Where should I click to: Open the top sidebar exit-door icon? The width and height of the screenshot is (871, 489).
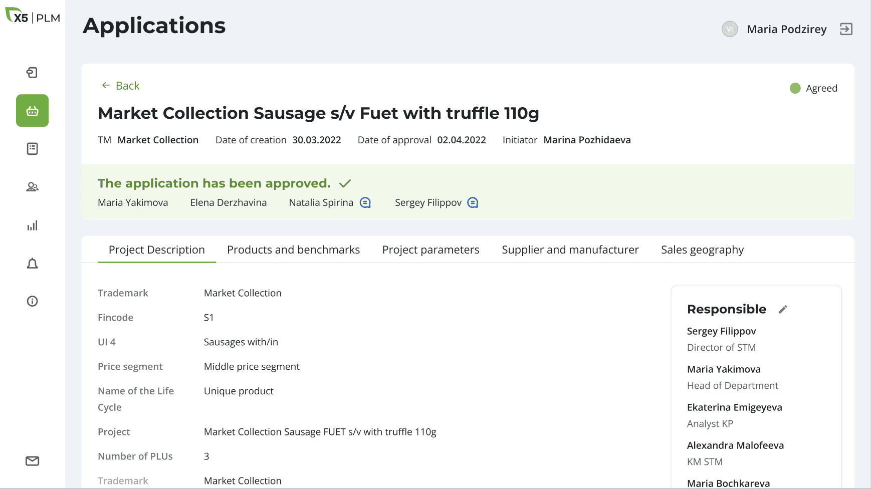click(x=32, y=73)
